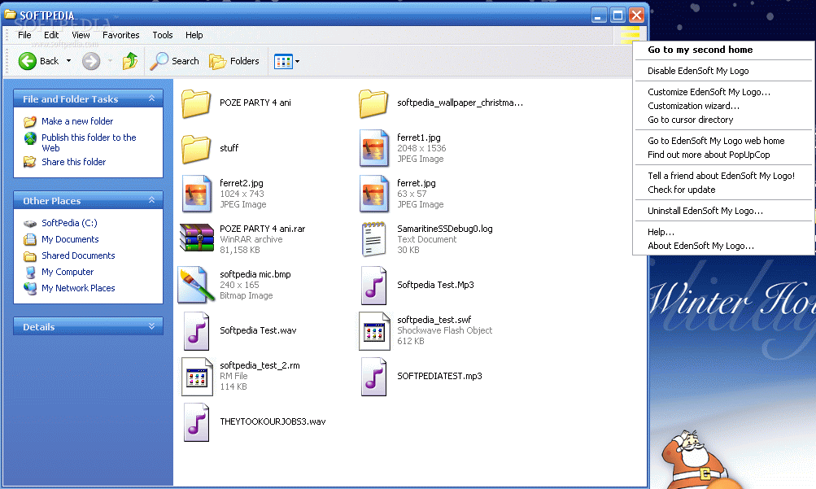
Task: Click the Up folder icon
Action: pyautogui.click(x=129, y=61)
